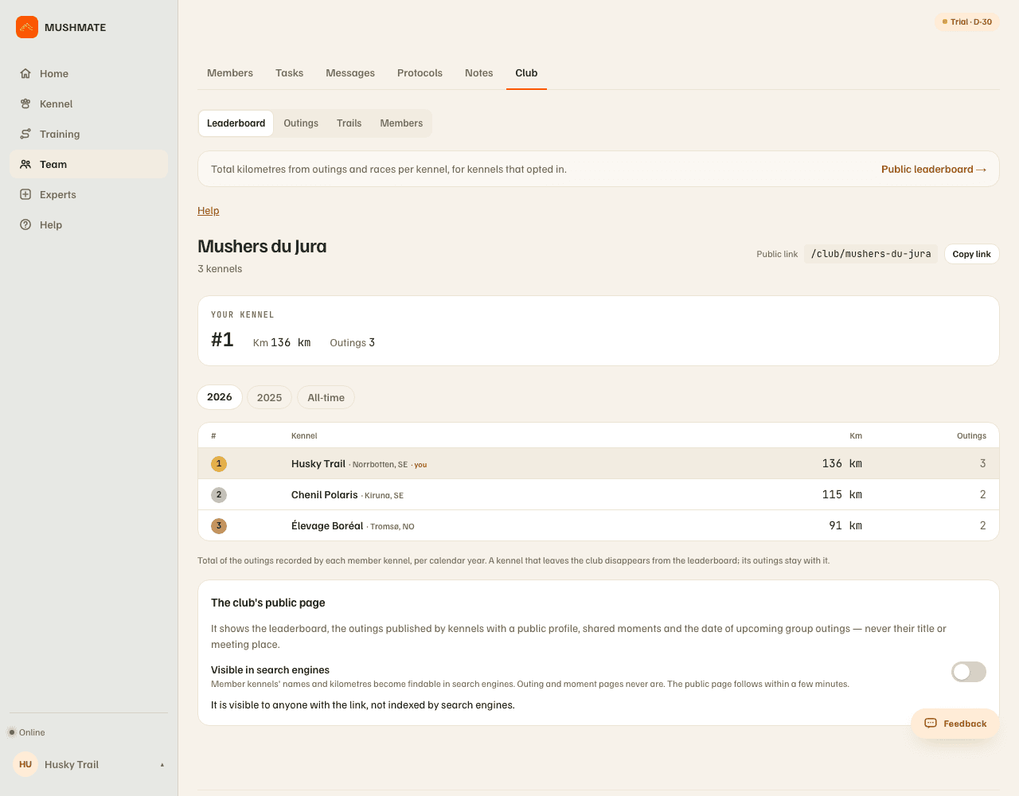Image resolution: width=1019 pixels, height=796 pixels.
Task: Select the 2025 year filter
Action: pos(269,397)
